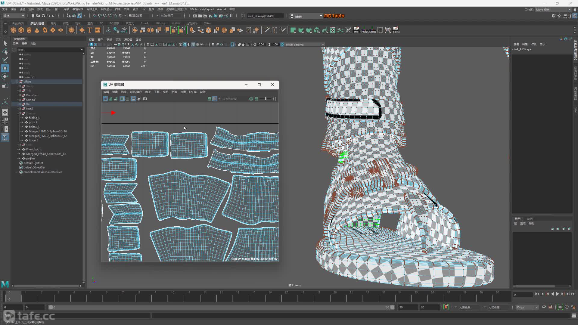The width and height of the screenshot is (578, 325).
Task: Open the account login dropdown
Action: pos(306,16)
